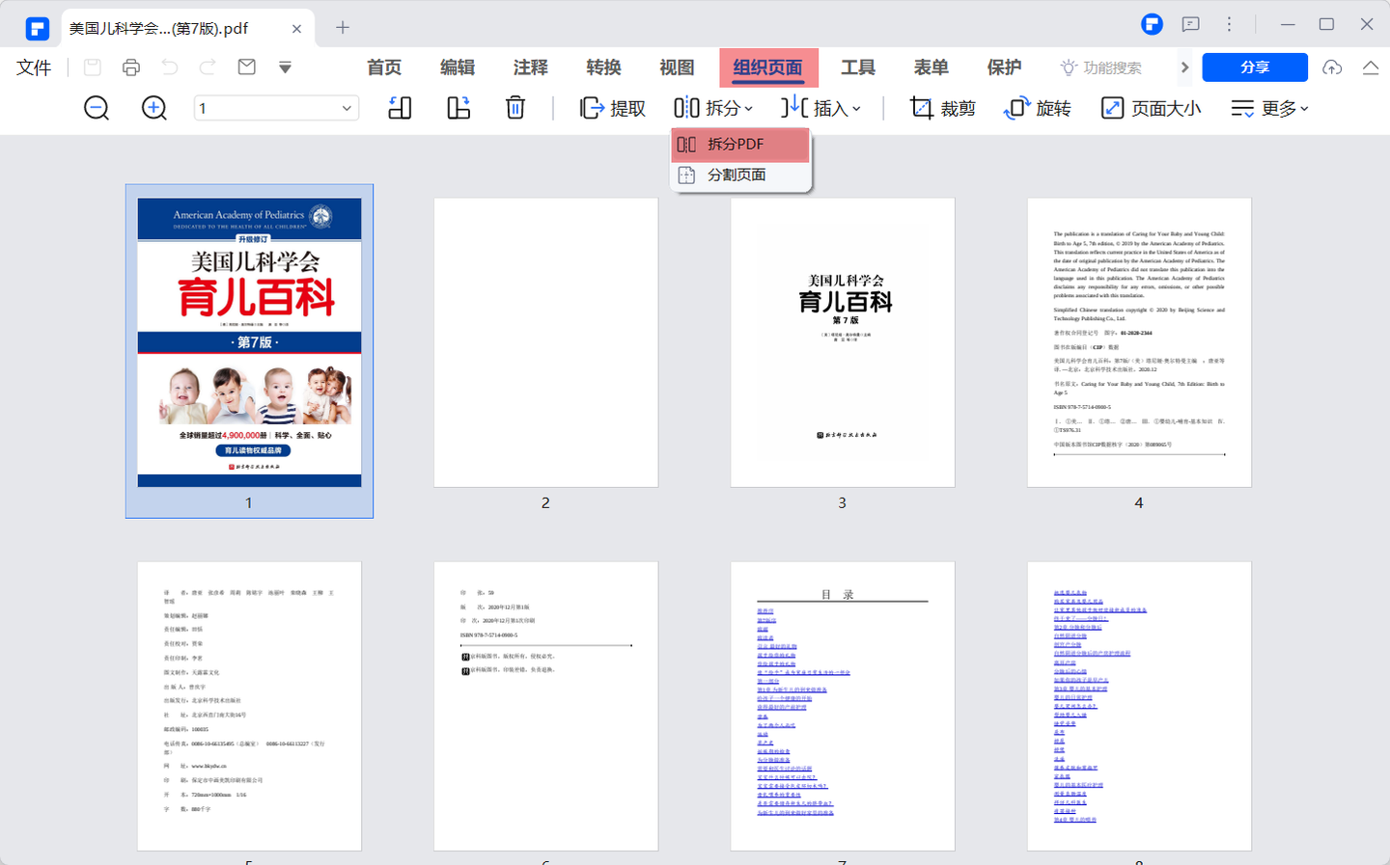Select the page 7 目录 thumbnail
Screen dimensions: 1390x865
(x=843, y=706)
